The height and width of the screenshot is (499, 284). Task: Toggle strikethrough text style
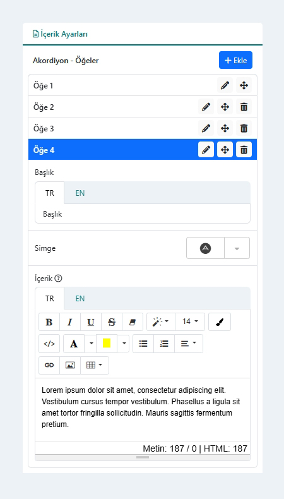(x=112, y=322)
